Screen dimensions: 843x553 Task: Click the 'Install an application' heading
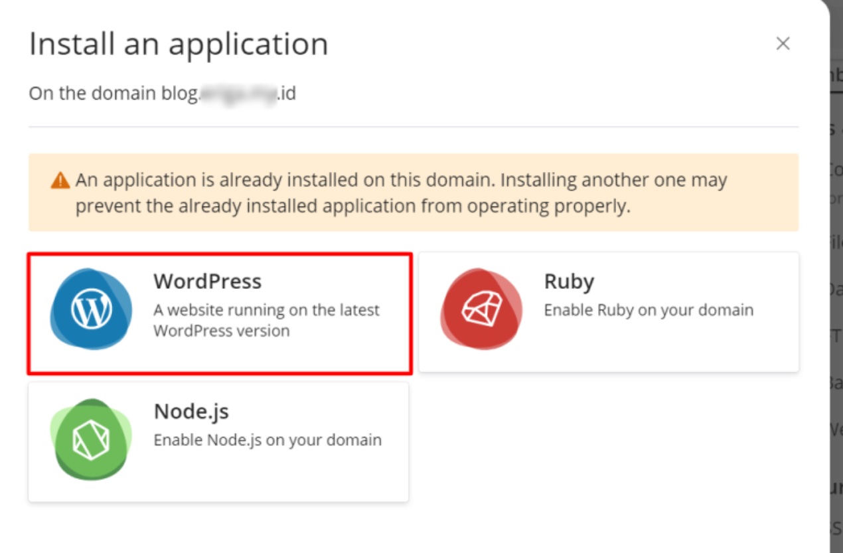click(x=179, y=44)
